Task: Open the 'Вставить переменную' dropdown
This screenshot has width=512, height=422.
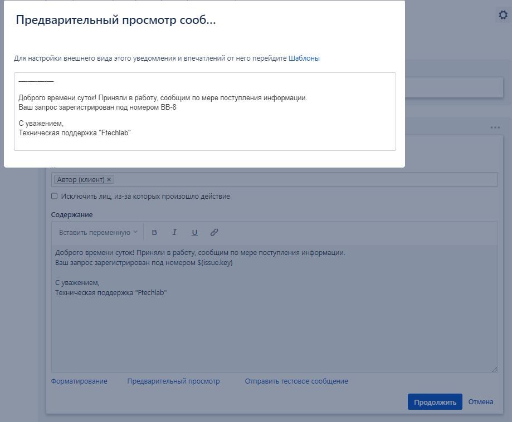Action: coord(94,232)
